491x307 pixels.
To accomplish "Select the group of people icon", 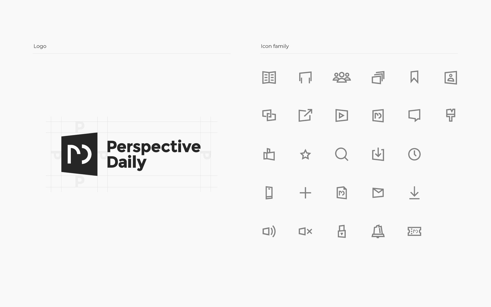I will pos(342,77).
